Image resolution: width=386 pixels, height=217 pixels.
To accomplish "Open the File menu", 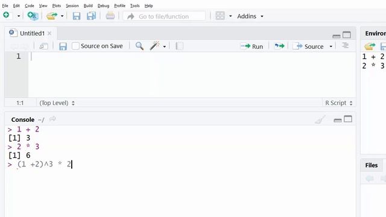I will point(5,5).
